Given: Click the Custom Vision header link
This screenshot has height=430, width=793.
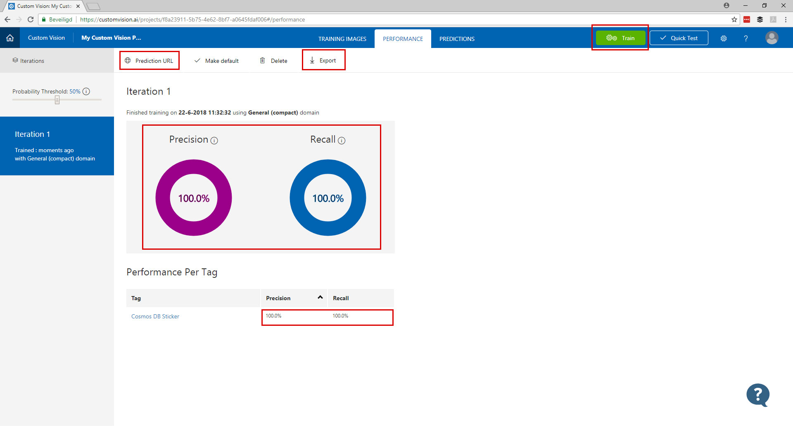Looking at the screenshot, I should 46,38.
